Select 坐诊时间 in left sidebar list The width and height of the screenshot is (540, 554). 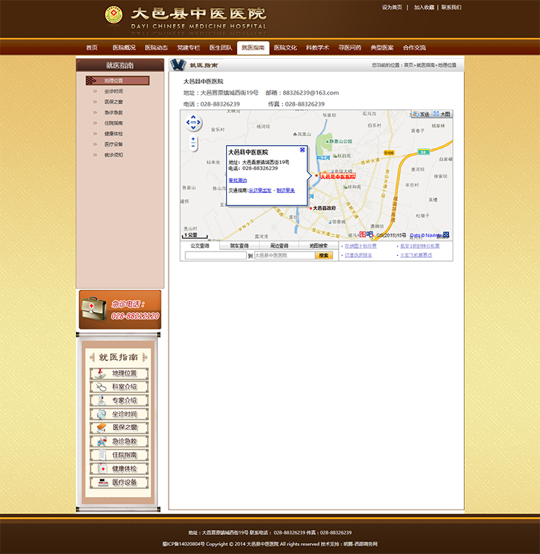114,91
